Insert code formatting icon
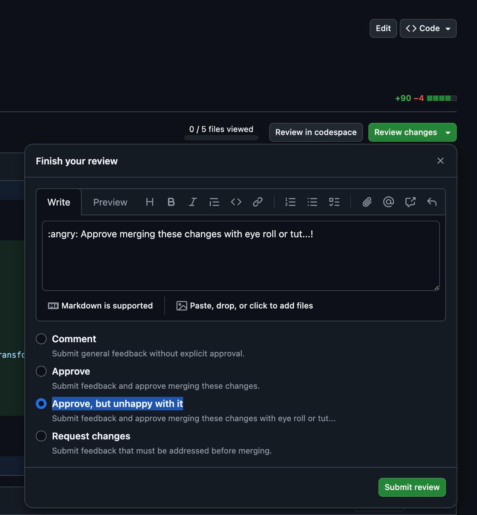Viewport: 477px width, 515px height. [236, 202]
